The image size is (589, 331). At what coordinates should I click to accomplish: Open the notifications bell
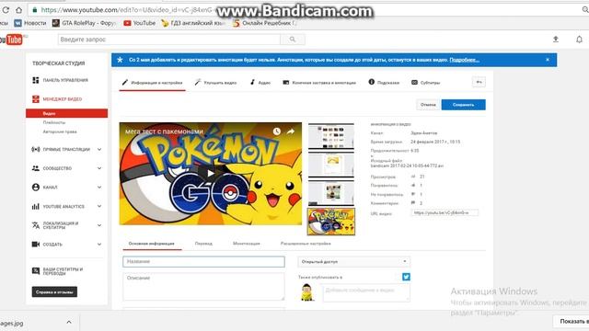pos(579,39)
